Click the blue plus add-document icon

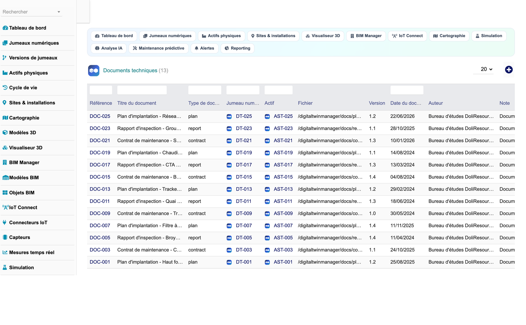point(509,70)
